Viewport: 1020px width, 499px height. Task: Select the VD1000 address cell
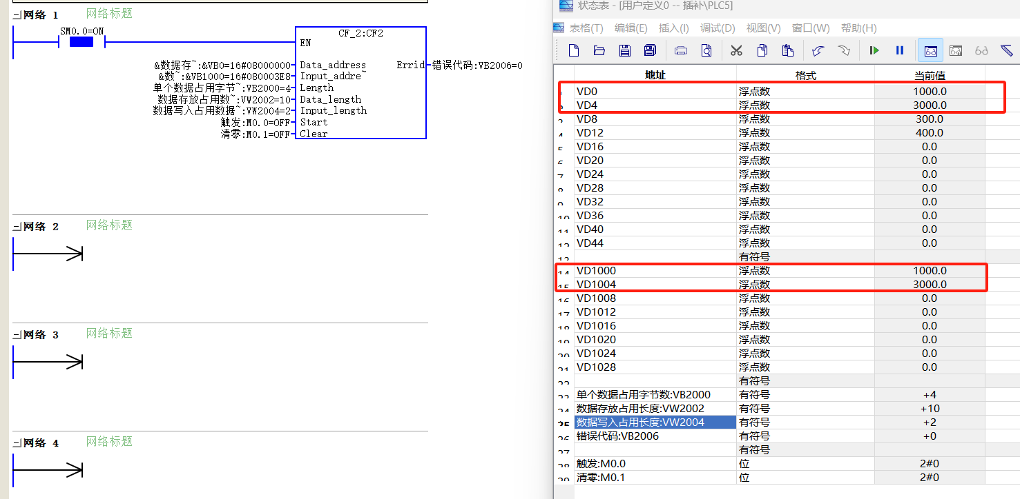(655, 270)
